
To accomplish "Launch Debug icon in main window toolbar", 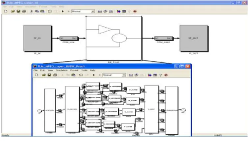I will pos(135,12).
